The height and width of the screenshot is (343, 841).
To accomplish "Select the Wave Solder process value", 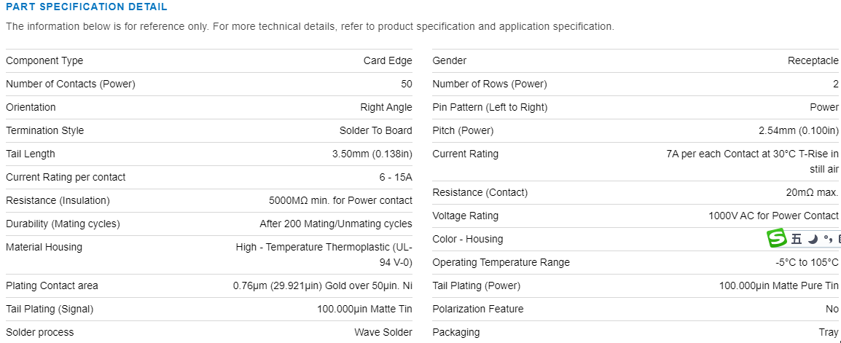I will [383, 332].
